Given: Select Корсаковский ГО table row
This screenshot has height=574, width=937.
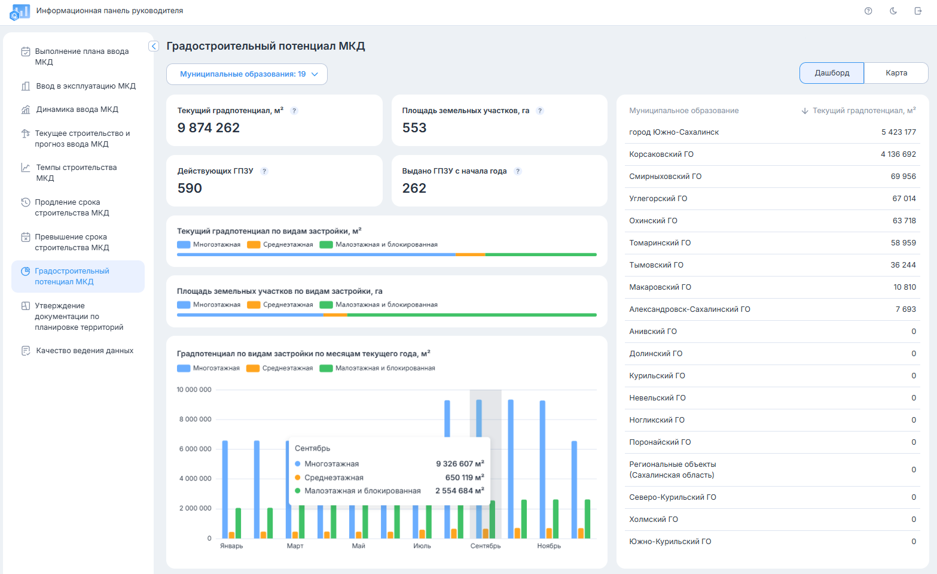Looking at the screenshot, I should click(x=773, y=154).
